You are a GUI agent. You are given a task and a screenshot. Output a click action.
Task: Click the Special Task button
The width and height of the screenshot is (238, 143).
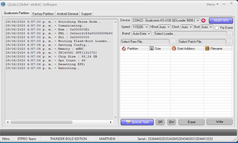click(137, 122)
